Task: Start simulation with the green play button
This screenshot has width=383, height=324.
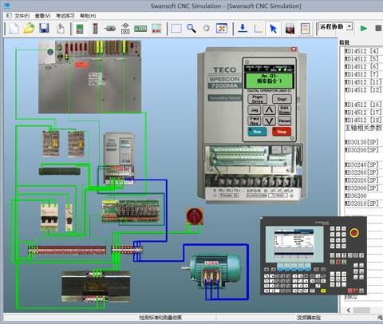Action: (363, 28)
